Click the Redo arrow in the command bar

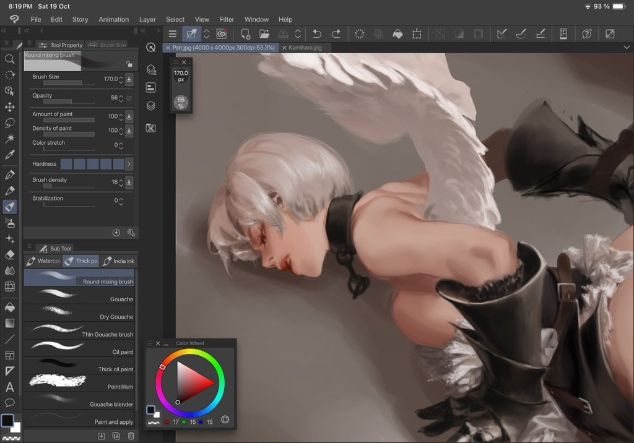(336, 34)
